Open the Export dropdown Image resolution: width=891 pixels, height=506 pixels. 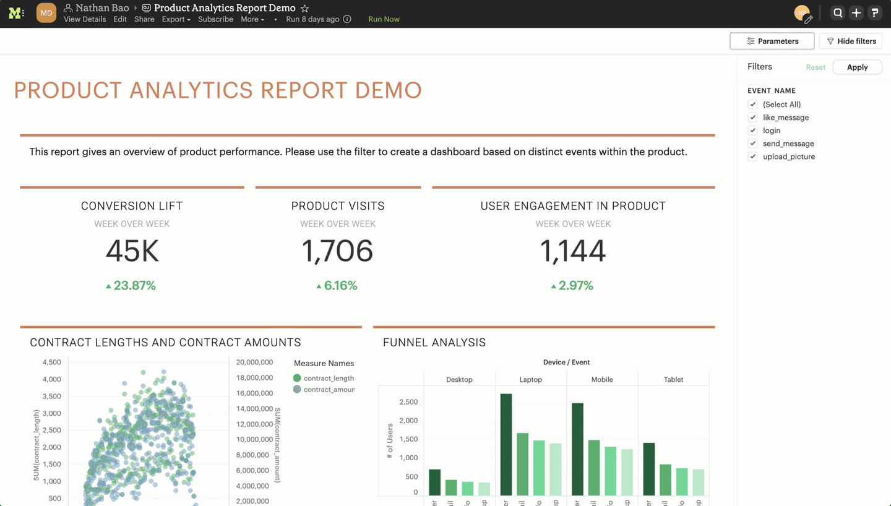tap(176, 19)
